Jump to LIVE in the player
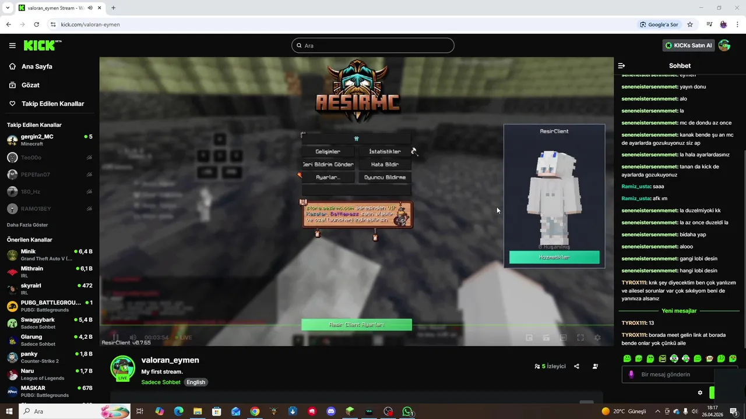This screenshot has width=746, height=419. [x=184, y=338]
